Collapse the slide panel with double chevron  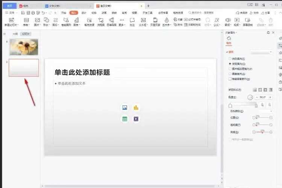(x=5, y=34)
